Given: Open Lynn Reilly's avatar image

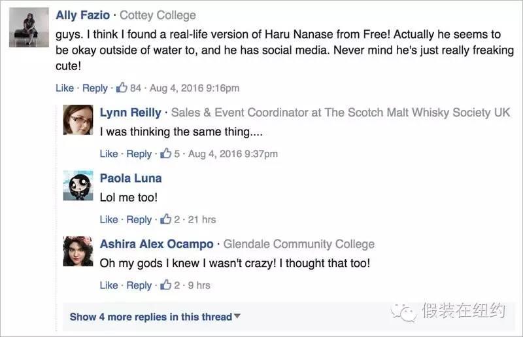Looking at the screenshot, I should [78, 120].
